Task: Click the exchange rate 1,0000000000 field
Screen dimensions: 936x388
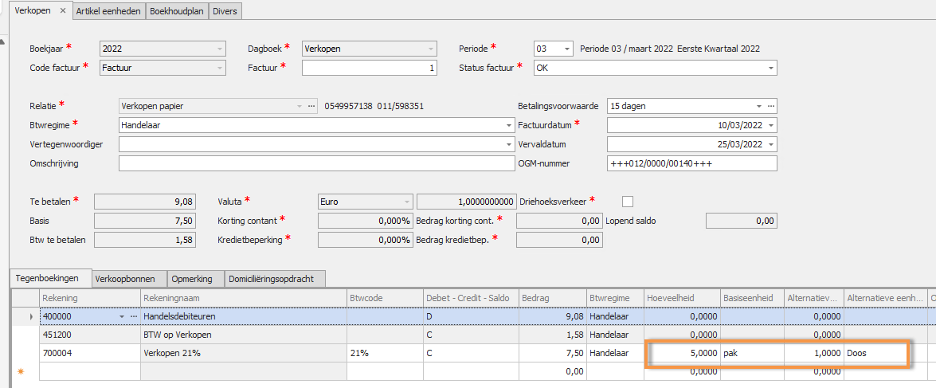Action: [467, 202]
